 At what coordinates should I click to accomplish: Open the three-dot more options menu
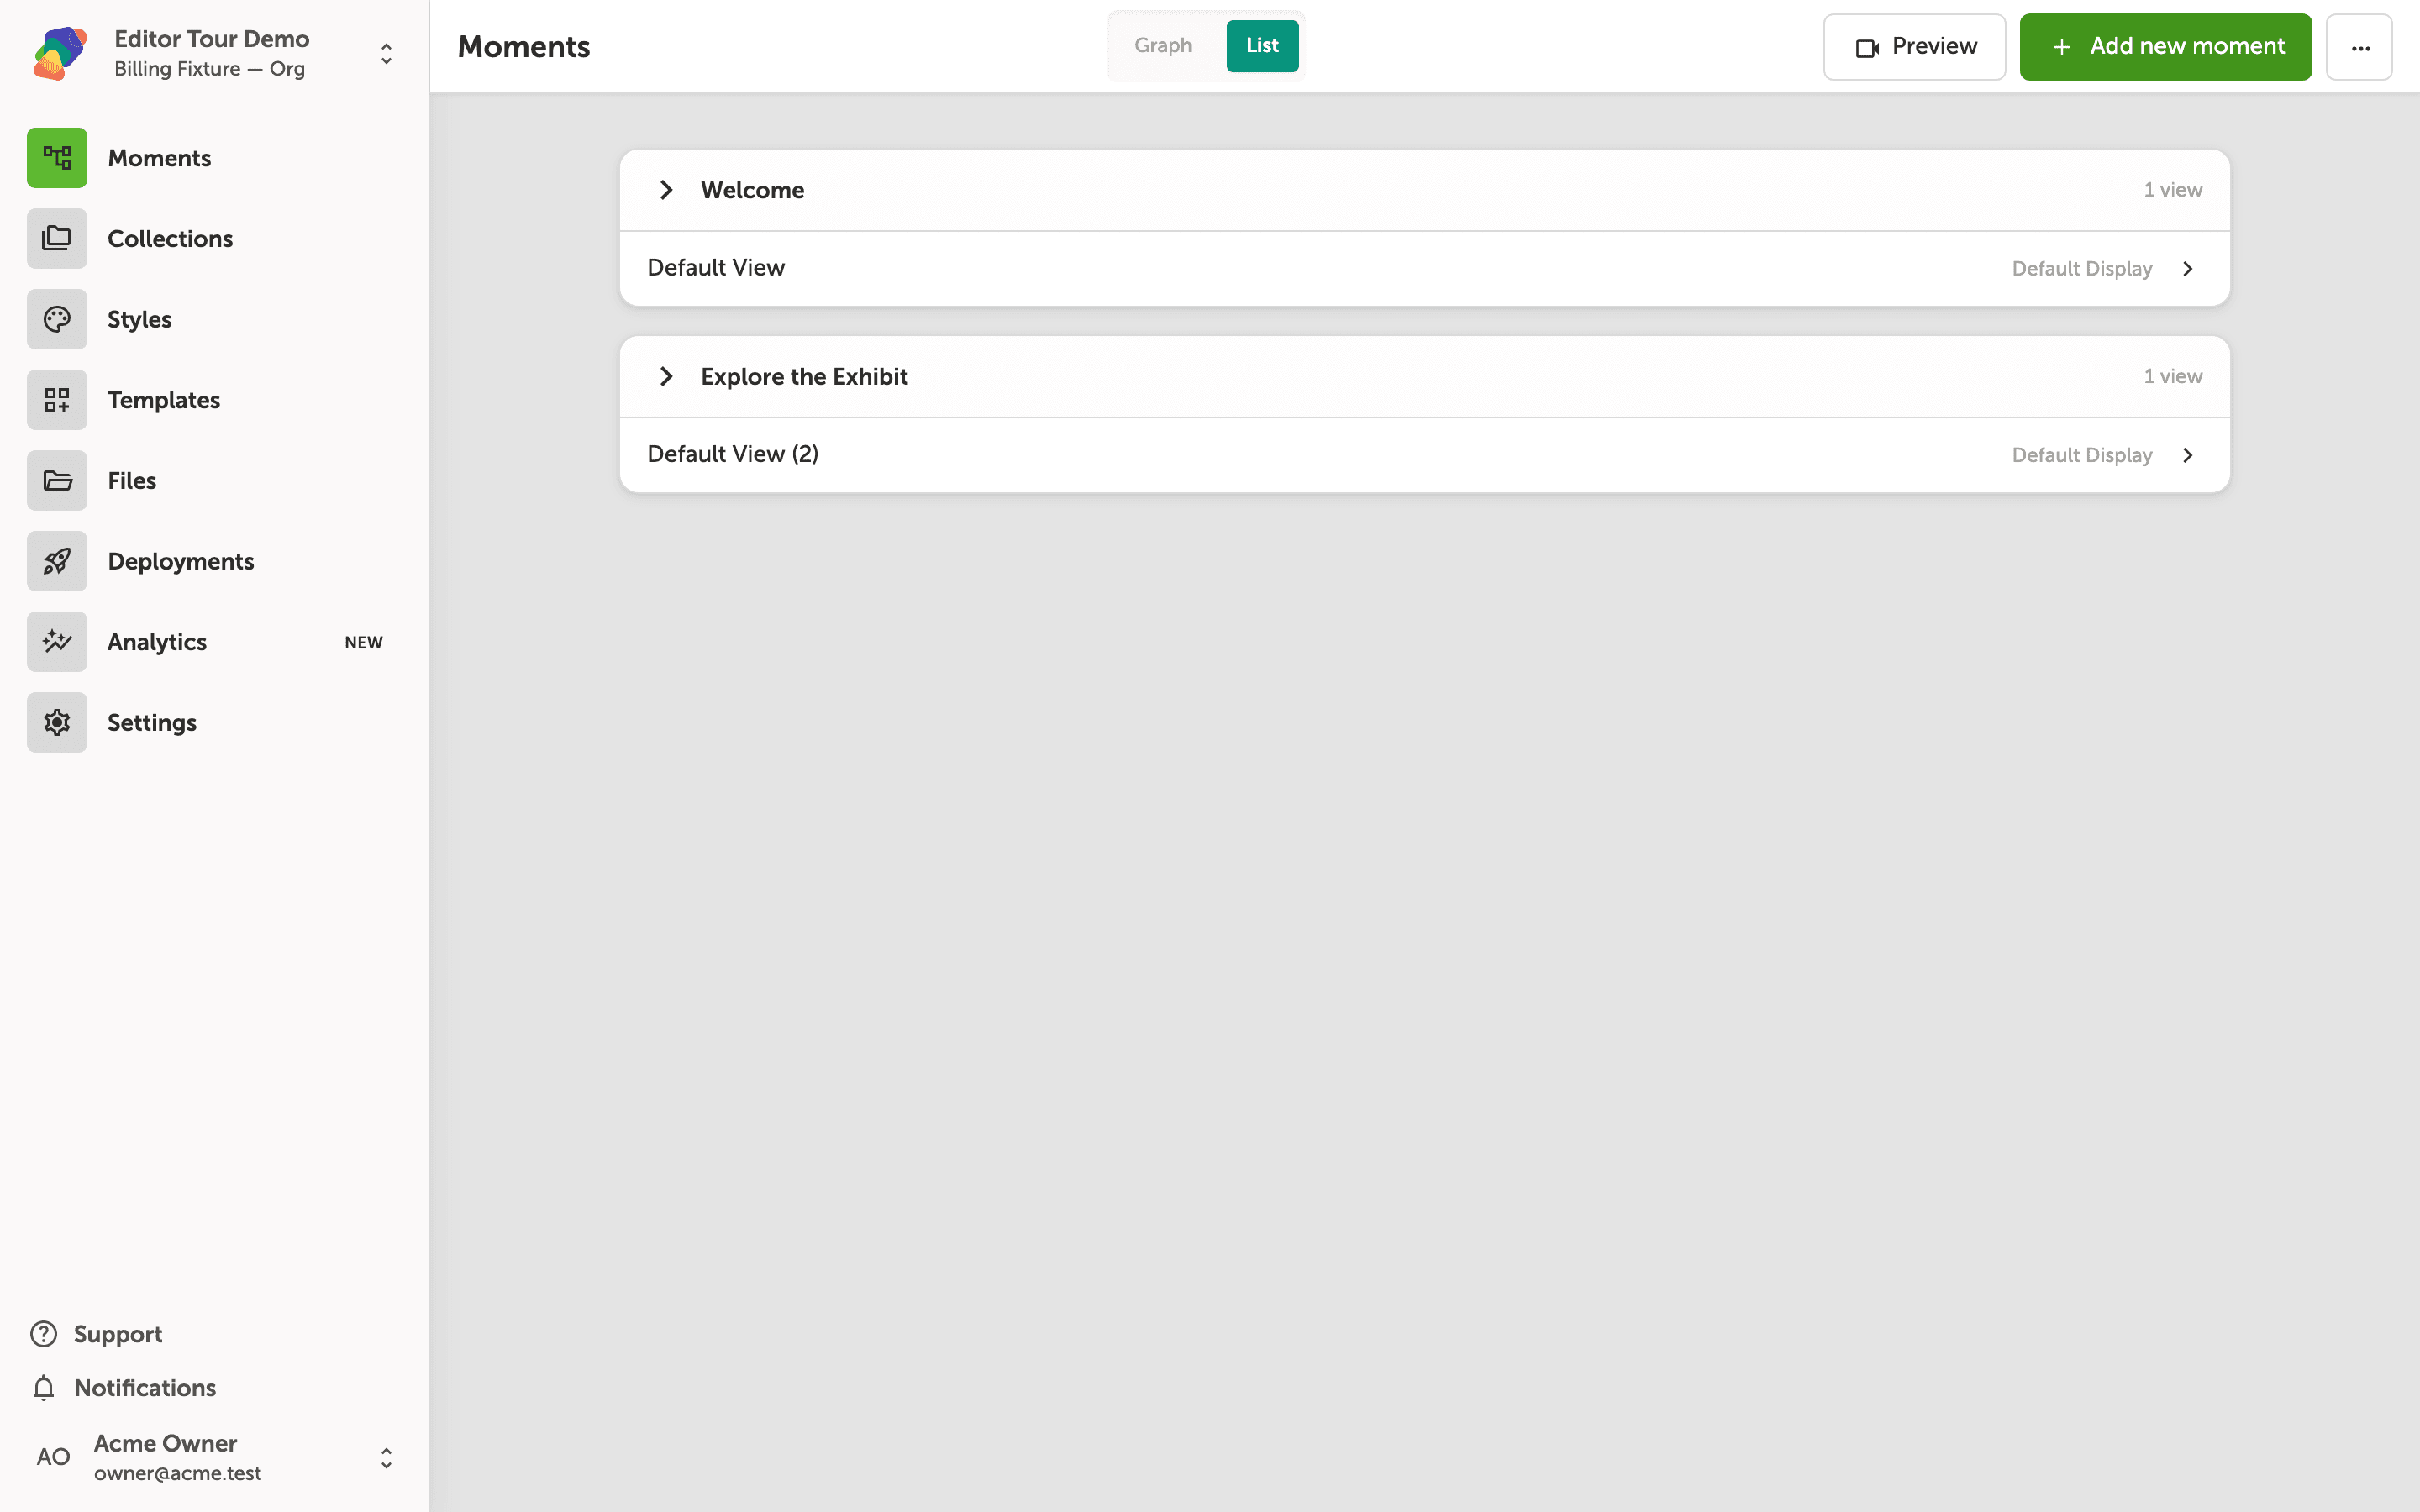click(2359, 47)
